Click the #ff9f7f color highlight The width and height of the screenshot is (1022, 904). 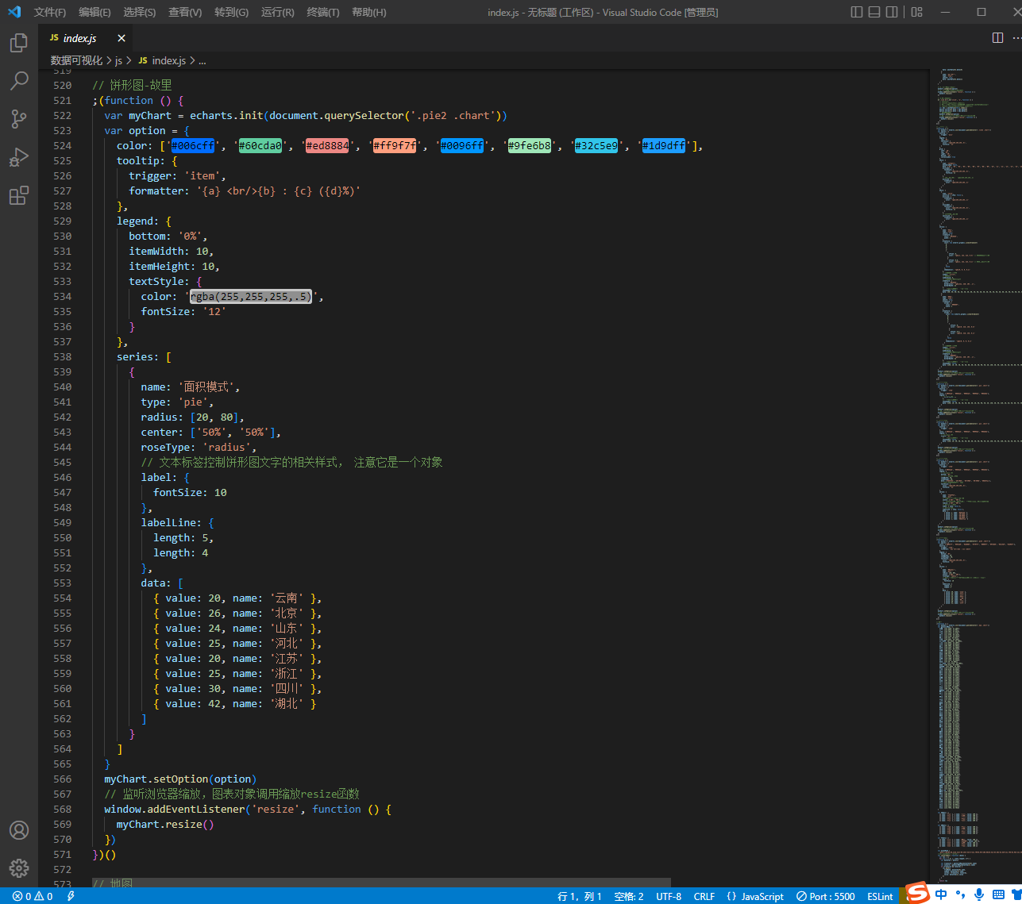395,146
